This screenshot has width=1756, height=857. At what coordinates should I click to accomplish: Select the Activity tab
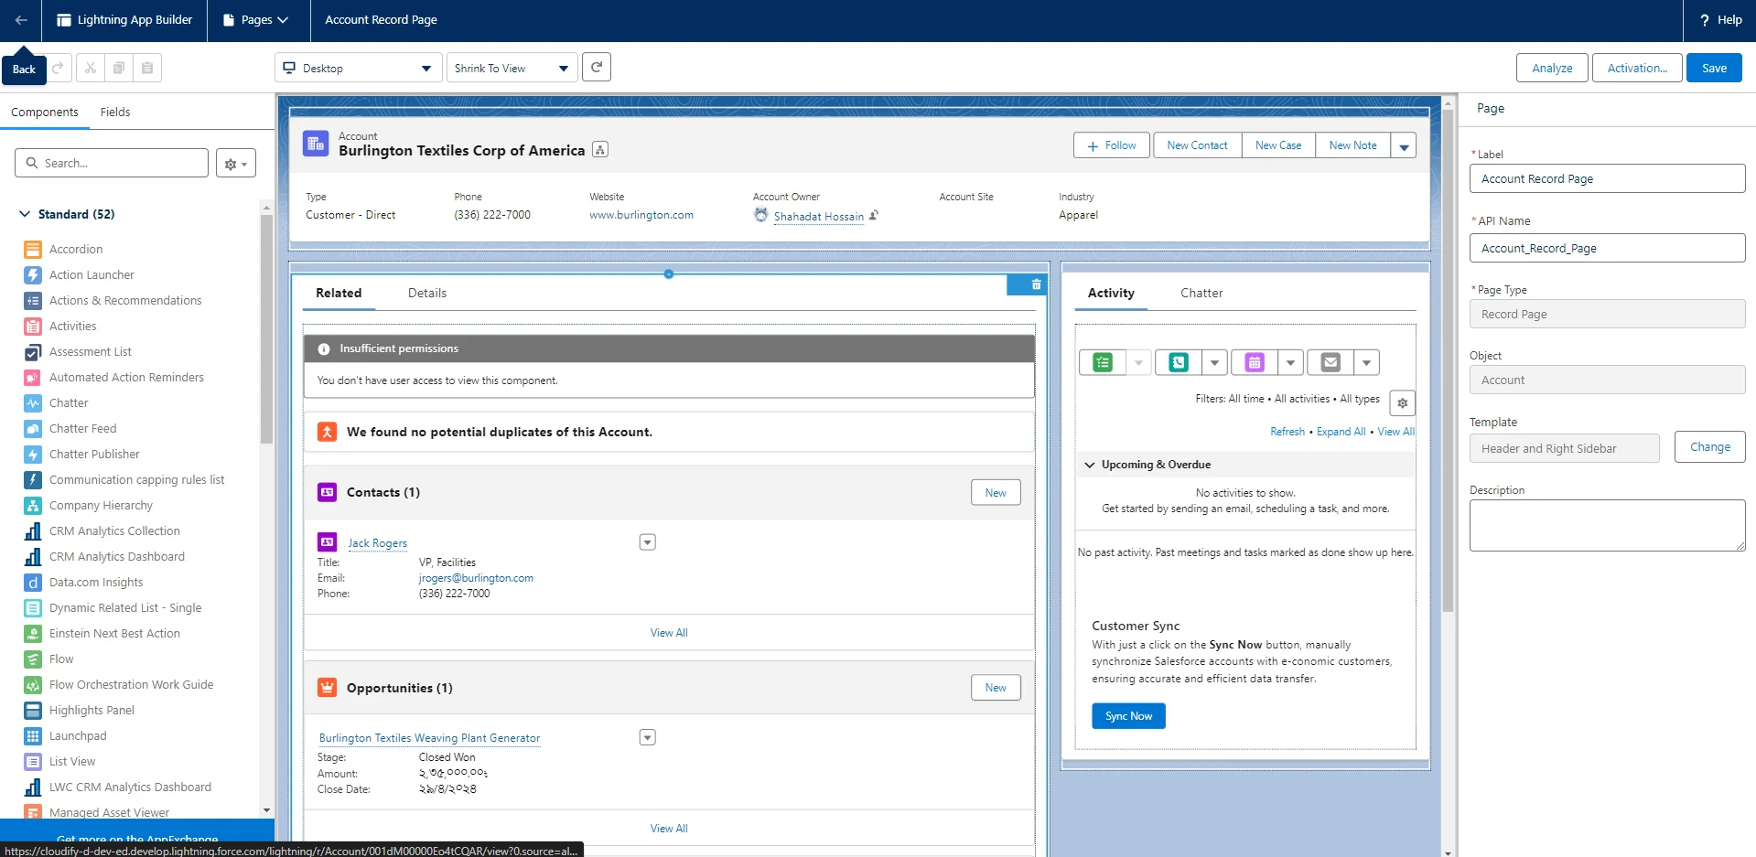pos(1111,293)
